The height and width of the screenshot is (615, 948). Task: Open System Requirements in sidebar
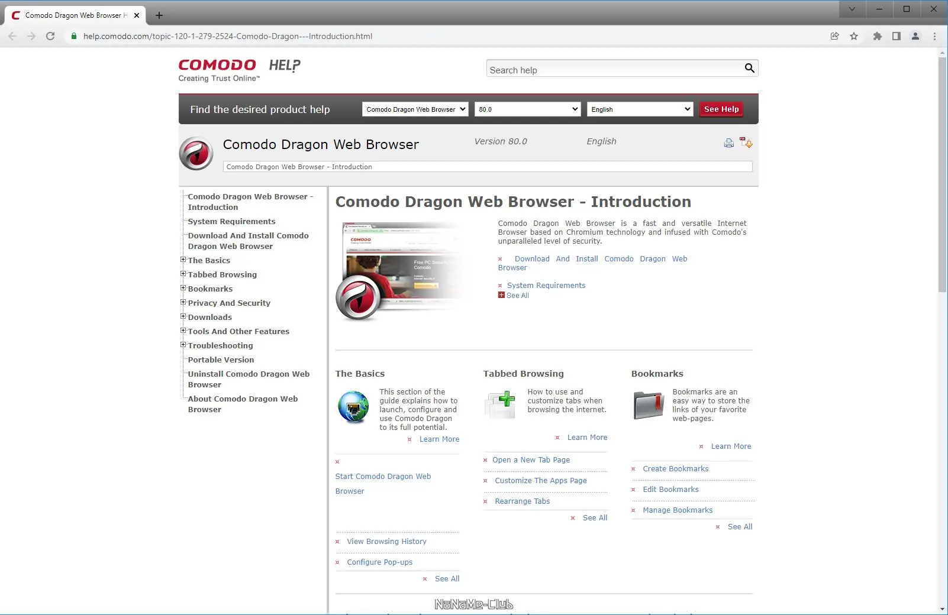[231, 221]
